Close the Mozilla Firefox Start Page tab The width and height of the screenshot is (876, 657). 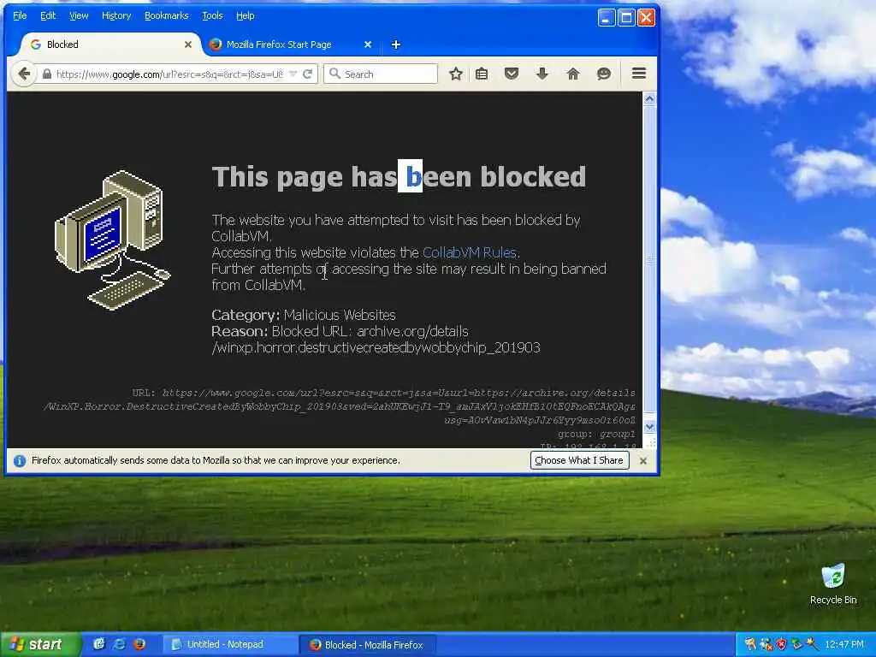pos(368,44)
